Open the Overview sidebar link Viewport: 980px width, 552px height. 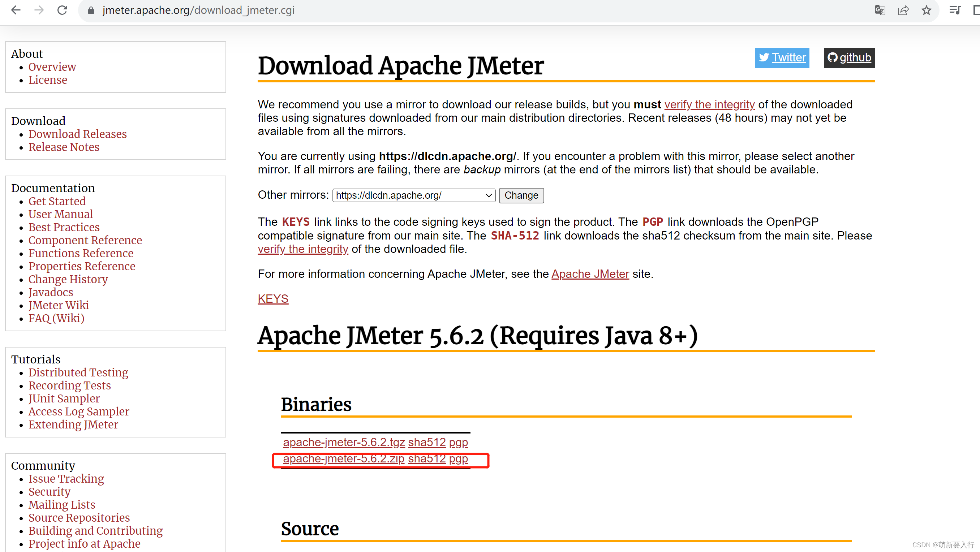52,67
